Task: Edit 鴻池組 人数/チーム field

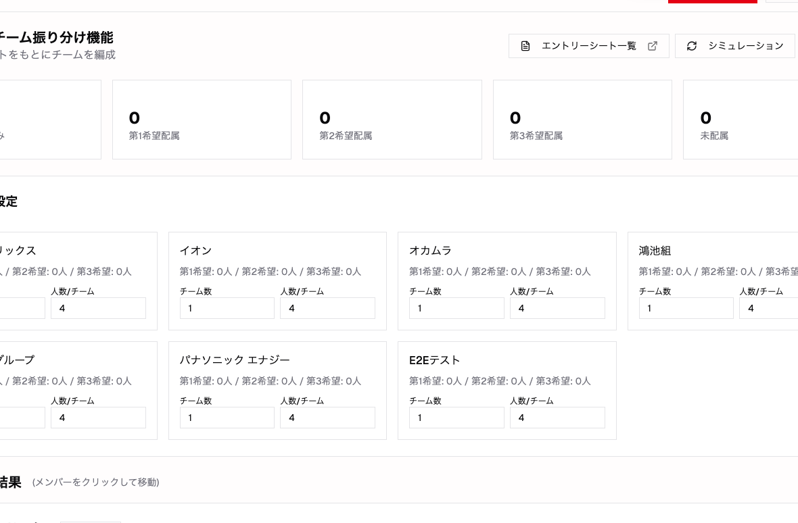Action: (x=768, y=308)
